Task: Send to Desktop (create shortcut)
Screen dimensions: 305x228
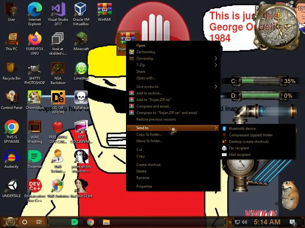Action: click(x=258, y=142)
